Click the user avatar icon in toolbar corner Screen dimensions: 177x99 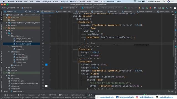pyautogui.click(x=175, y=8)
